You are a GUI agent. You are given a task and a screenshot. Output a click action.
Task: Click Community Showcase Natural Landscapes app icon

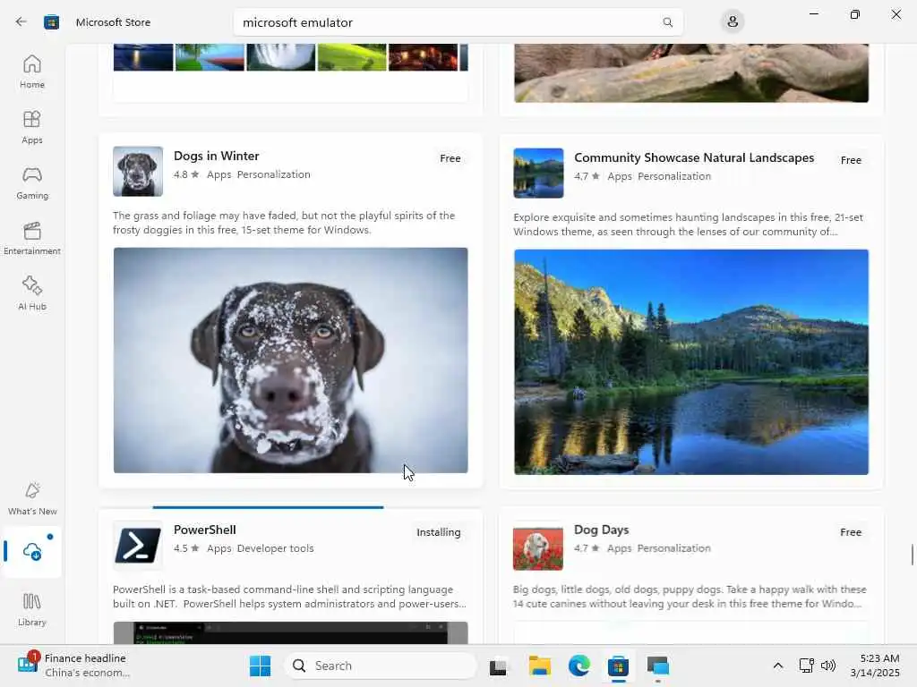[538, 173]
